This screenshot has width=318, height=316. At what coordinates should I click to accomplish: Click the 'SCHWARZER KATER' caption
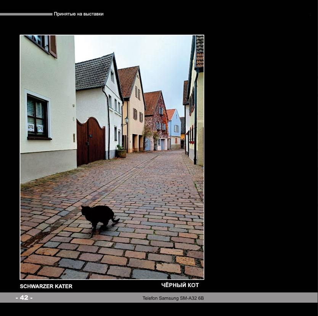[46, 286]
